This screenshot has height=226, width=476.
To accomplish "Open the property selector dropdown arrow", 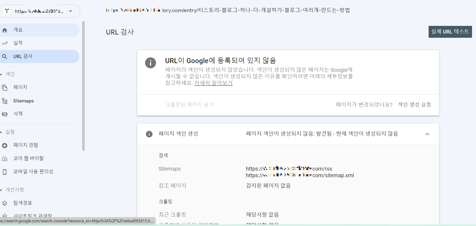I will coord(70,11).
